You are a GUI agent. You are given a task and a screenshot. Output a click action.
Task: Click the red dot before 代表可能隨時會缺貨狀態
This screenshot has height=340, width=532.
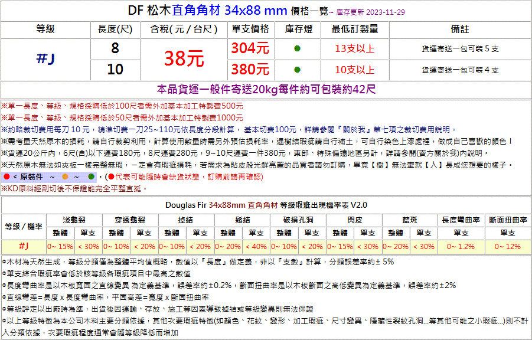click(111, 176)
